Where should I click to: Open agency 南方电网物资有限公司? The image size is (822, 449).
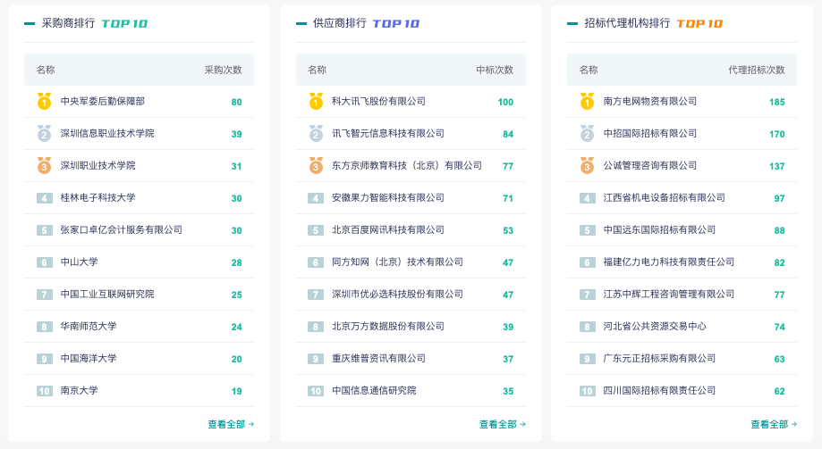(x=650, y=101)
